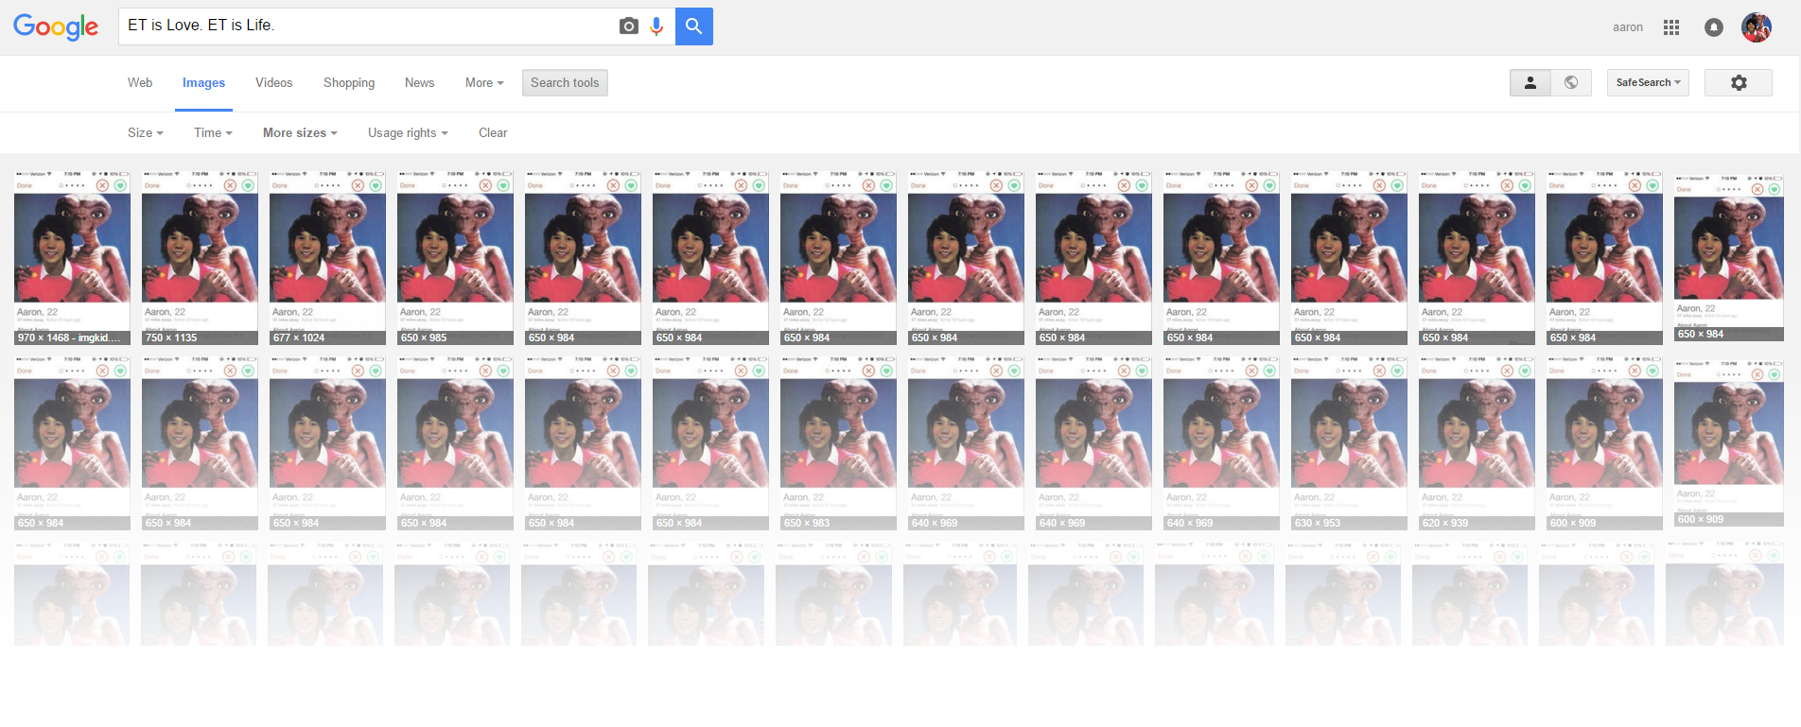Open the 620 × 939 image result

1477,442
